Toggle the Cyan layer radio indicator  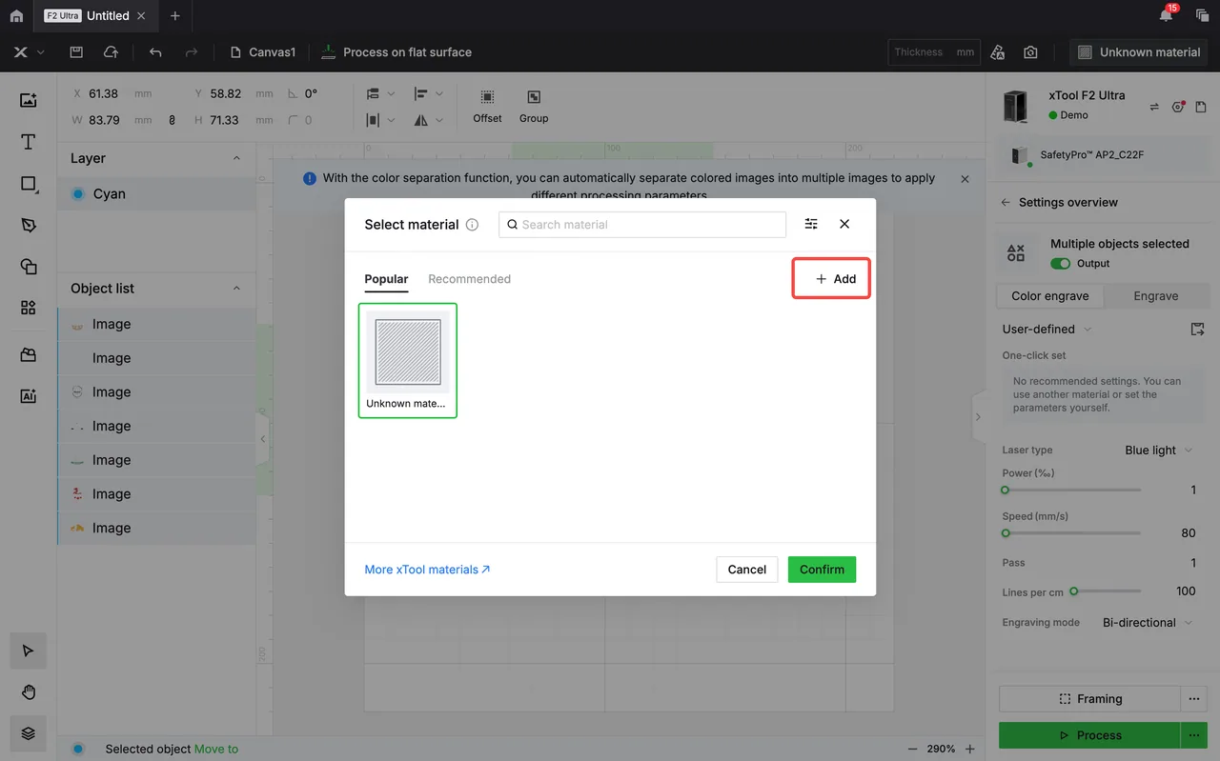click(78, 193)
